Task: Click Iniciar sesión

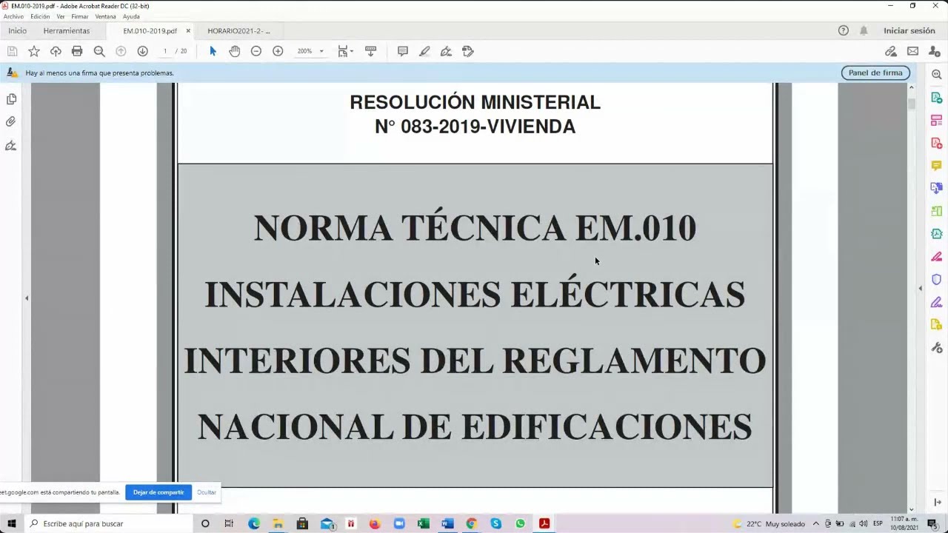Action: point(909,31)
